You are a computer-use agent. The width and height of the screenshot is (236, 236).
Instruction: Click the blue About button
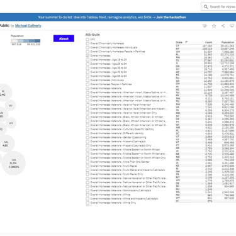(x=64, y=38)
